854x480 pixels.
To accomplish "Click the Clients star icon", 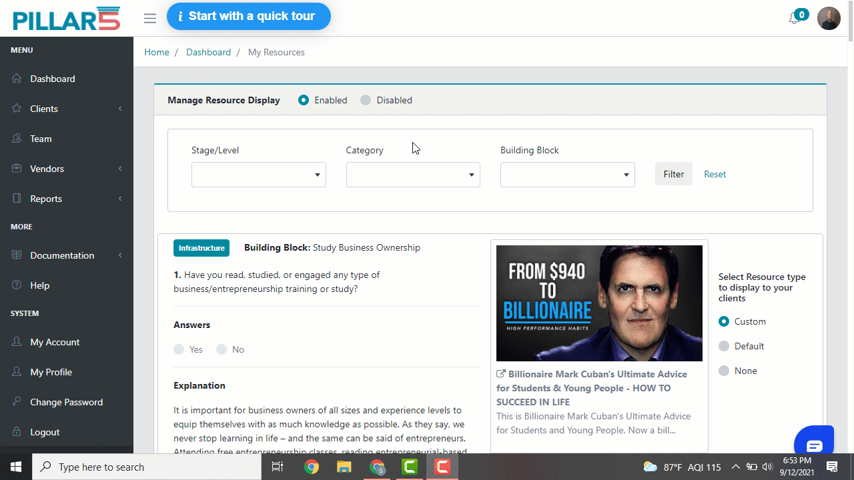I will tap(17, 109).
